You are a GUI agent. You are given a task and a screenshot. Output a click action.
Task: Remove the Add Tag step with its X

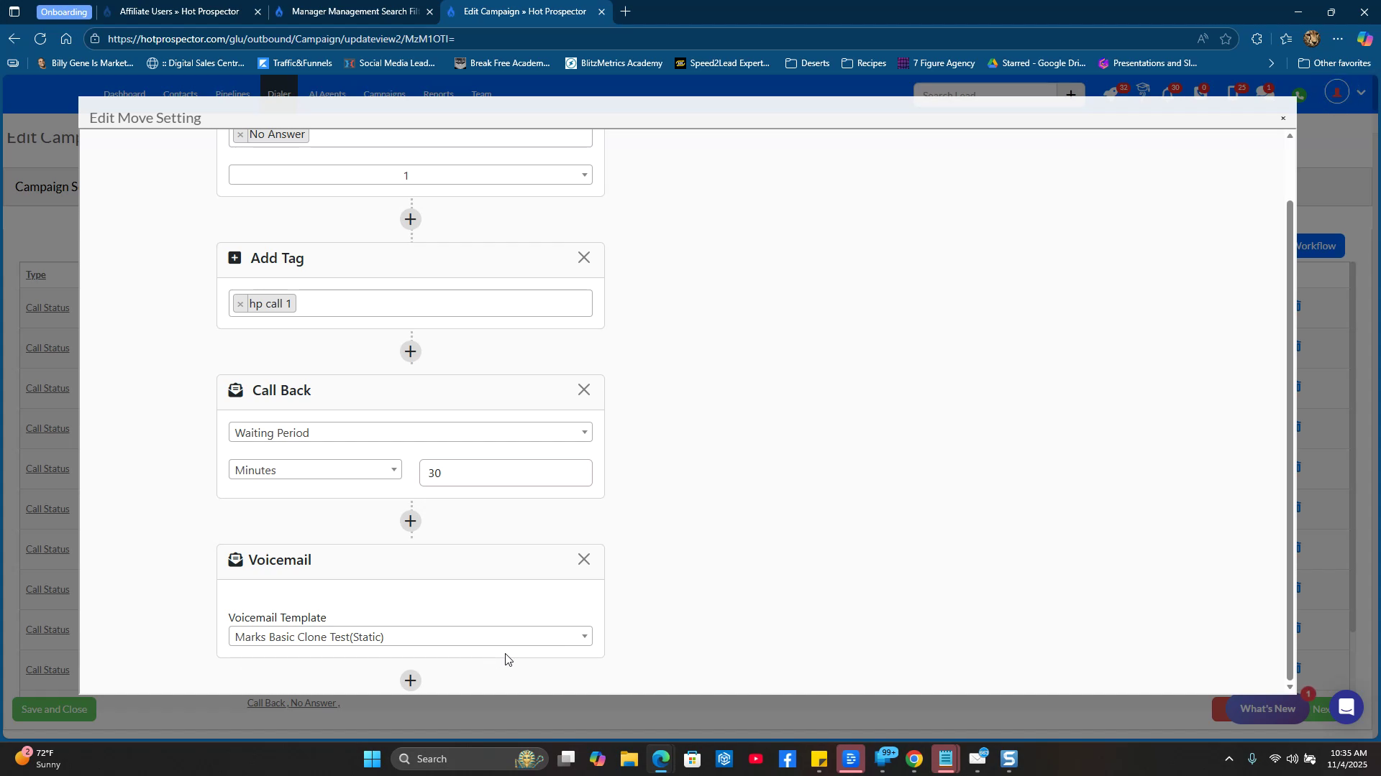[x=583, y=258]
